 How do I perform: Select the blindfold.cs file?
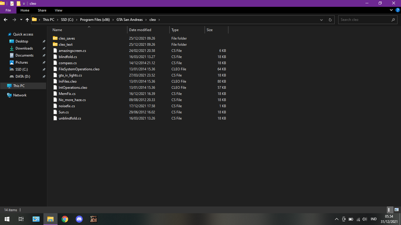click(x=68, y=57)
